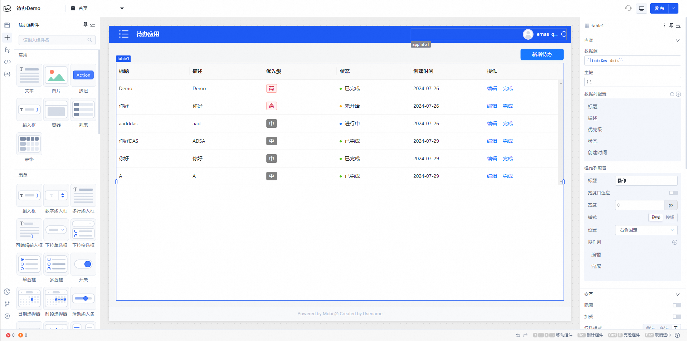The height and width of the screenshot is (341, 687).
Task: Select the 开关 component
Action: (x=83, y=268)
